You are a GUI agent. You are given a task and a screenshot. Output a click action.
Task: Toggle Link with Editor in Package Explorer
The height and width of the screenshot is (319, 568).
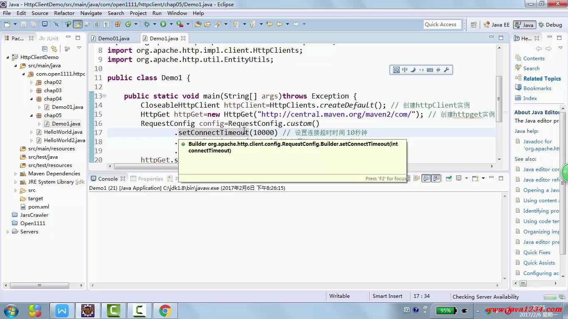tap(54, 48)
